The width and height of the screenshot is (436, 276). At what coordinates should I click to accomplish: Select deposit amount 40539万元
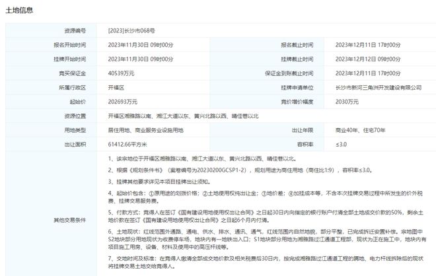click(121, 73)
